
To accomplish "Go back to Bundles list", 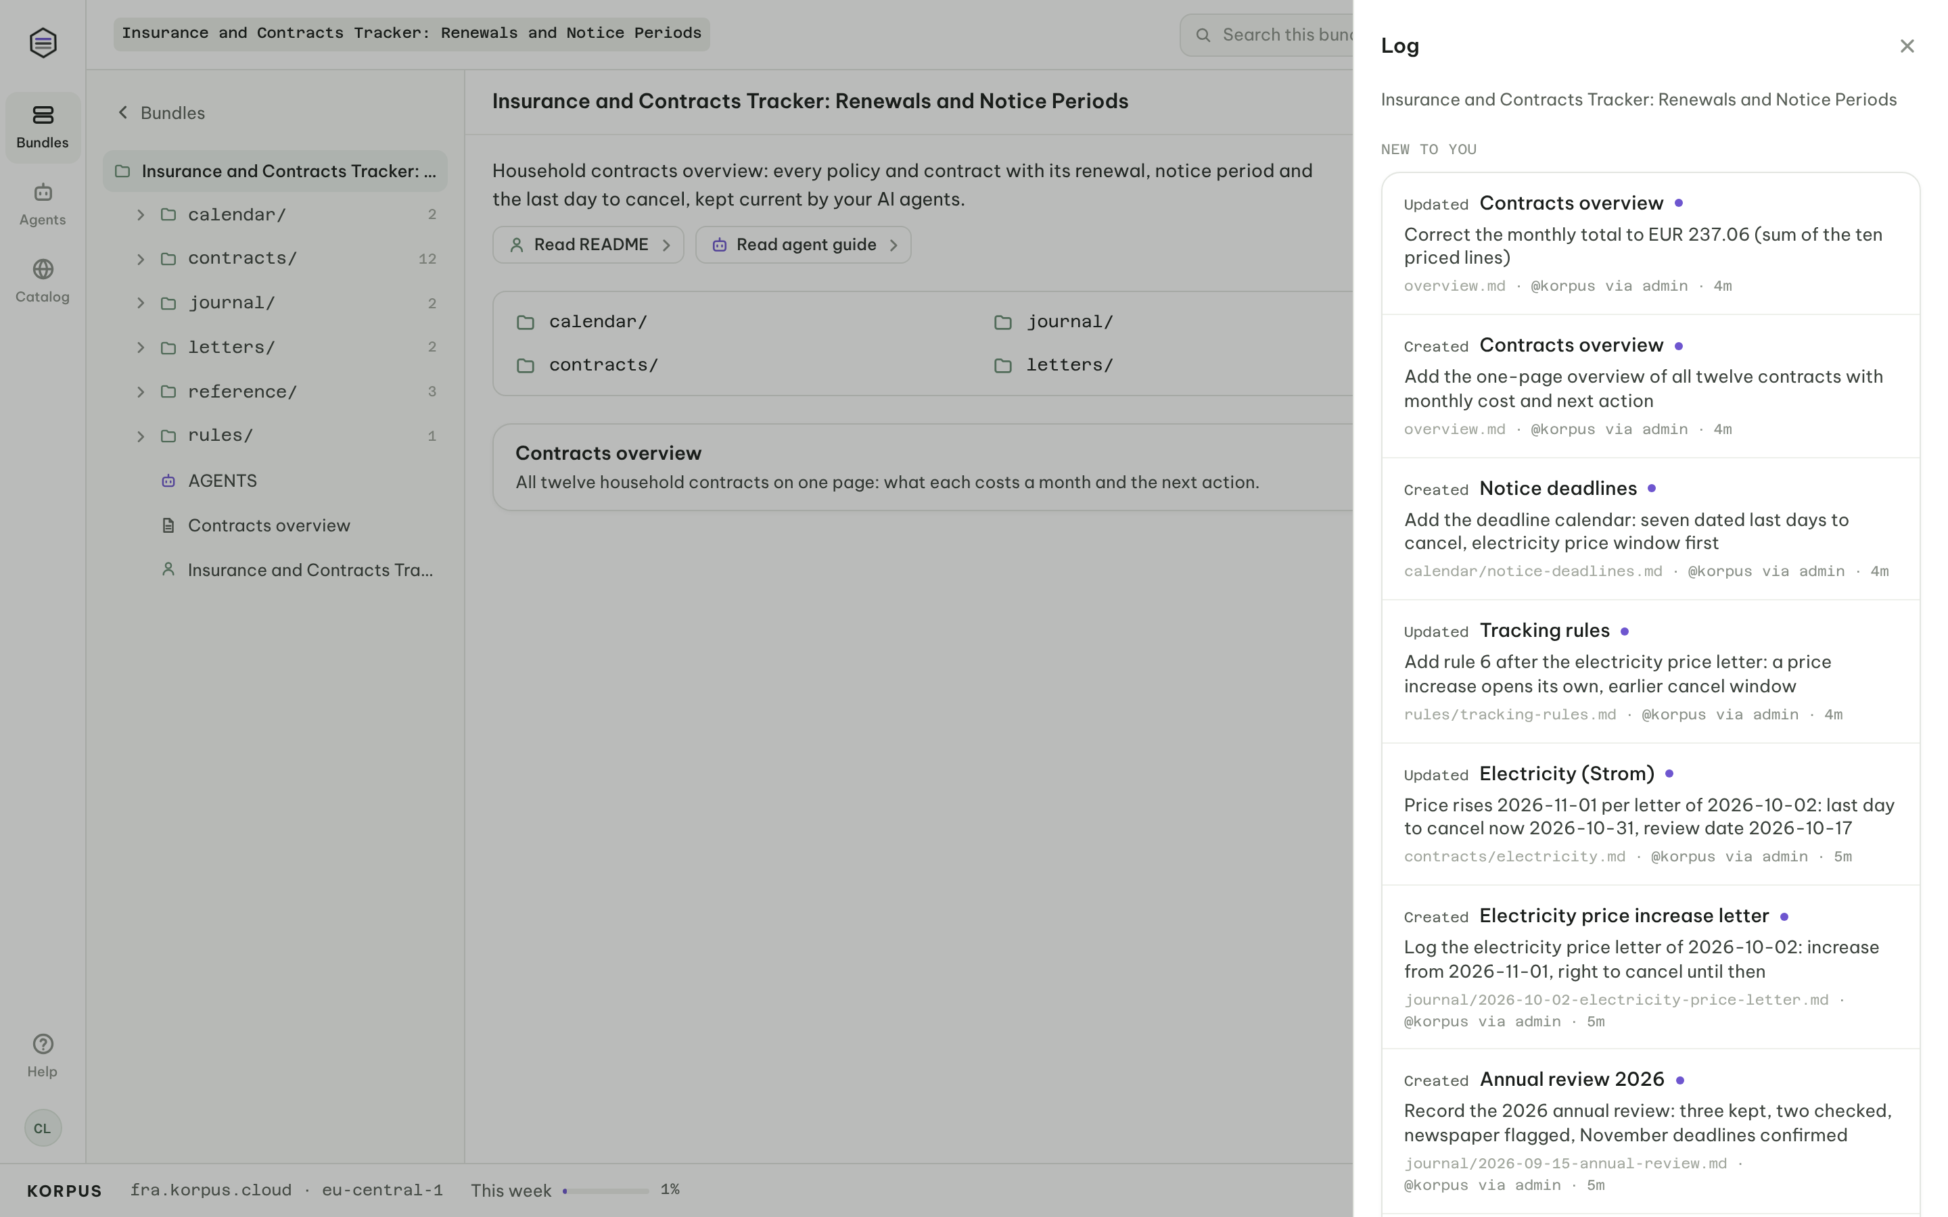I will [x=161, y=113].
